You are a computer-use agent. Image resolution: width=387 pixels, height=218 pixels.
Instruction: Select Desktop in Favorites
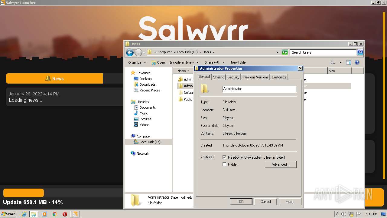[145, 79]
